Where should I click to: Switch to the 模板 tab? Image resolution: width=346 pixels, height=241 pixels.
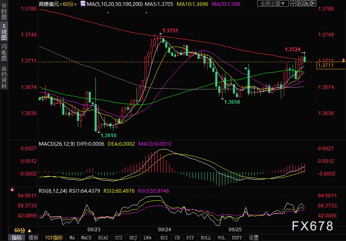coord(33,238)
